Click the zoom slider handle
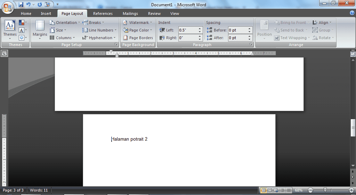Viewport: 356px width, 195px height. 325,190
